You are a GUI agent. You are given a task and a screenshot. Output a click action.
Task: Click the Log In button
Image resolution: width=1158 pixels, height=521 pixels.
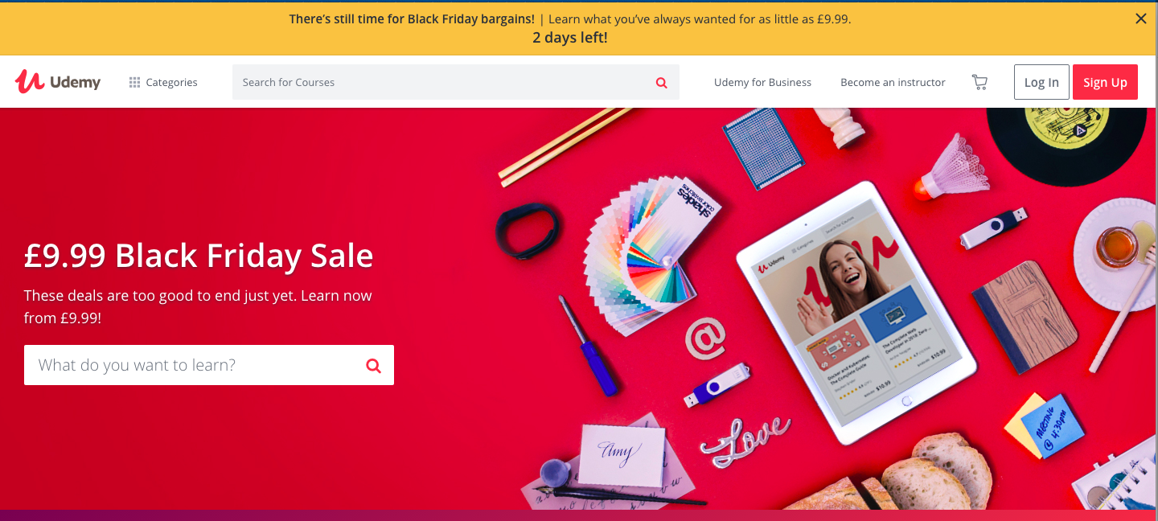pos(1041,82)
